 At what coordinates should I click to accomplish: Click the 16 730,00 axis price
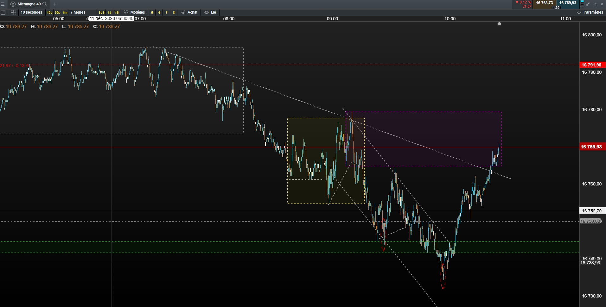[x=592, y=296]
